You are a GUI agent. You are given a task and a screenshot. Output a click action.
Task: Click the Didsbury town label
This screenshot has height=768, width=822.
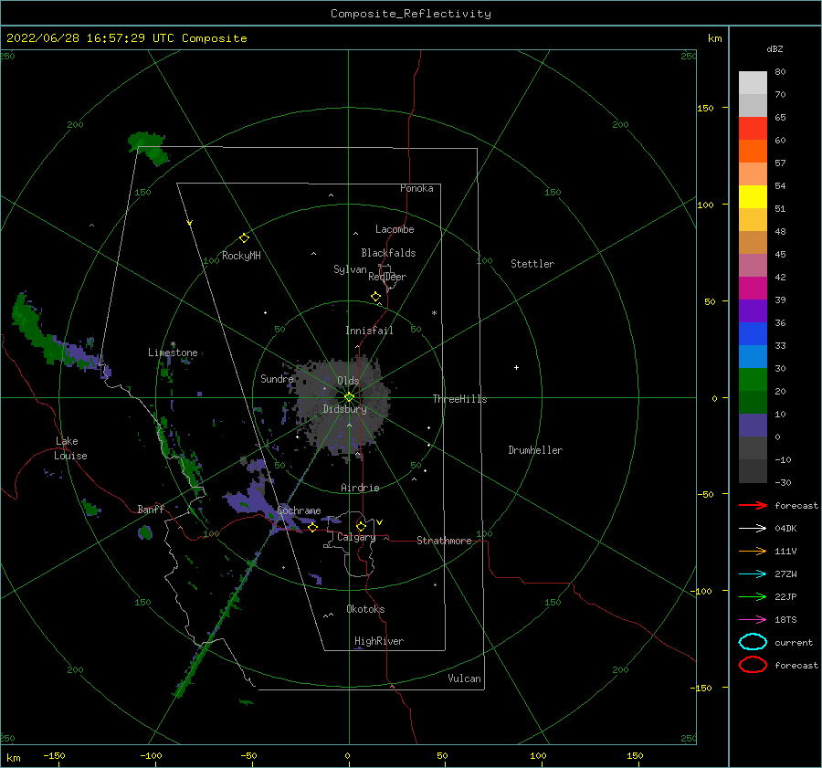(345, 409)
